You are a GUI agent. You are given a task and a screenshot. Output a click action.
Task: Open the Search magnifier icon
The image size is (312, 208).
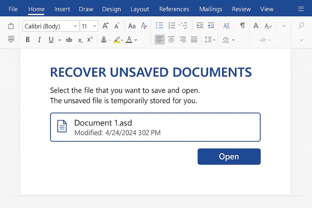301,26
